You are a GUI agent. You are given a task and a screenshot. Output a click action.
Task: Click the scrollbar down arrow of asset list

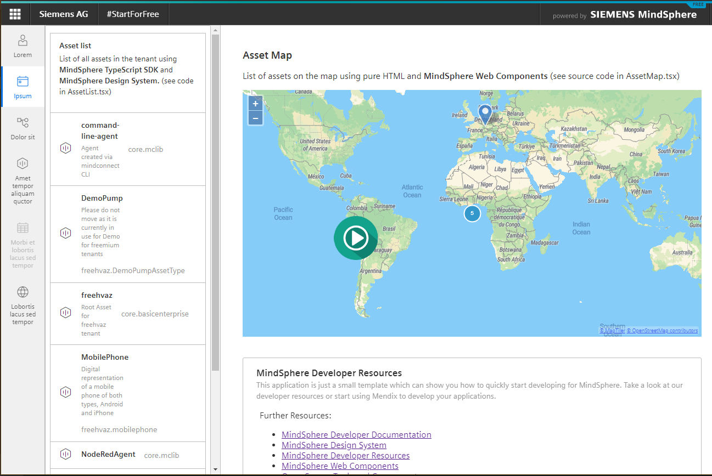point(215,469)
